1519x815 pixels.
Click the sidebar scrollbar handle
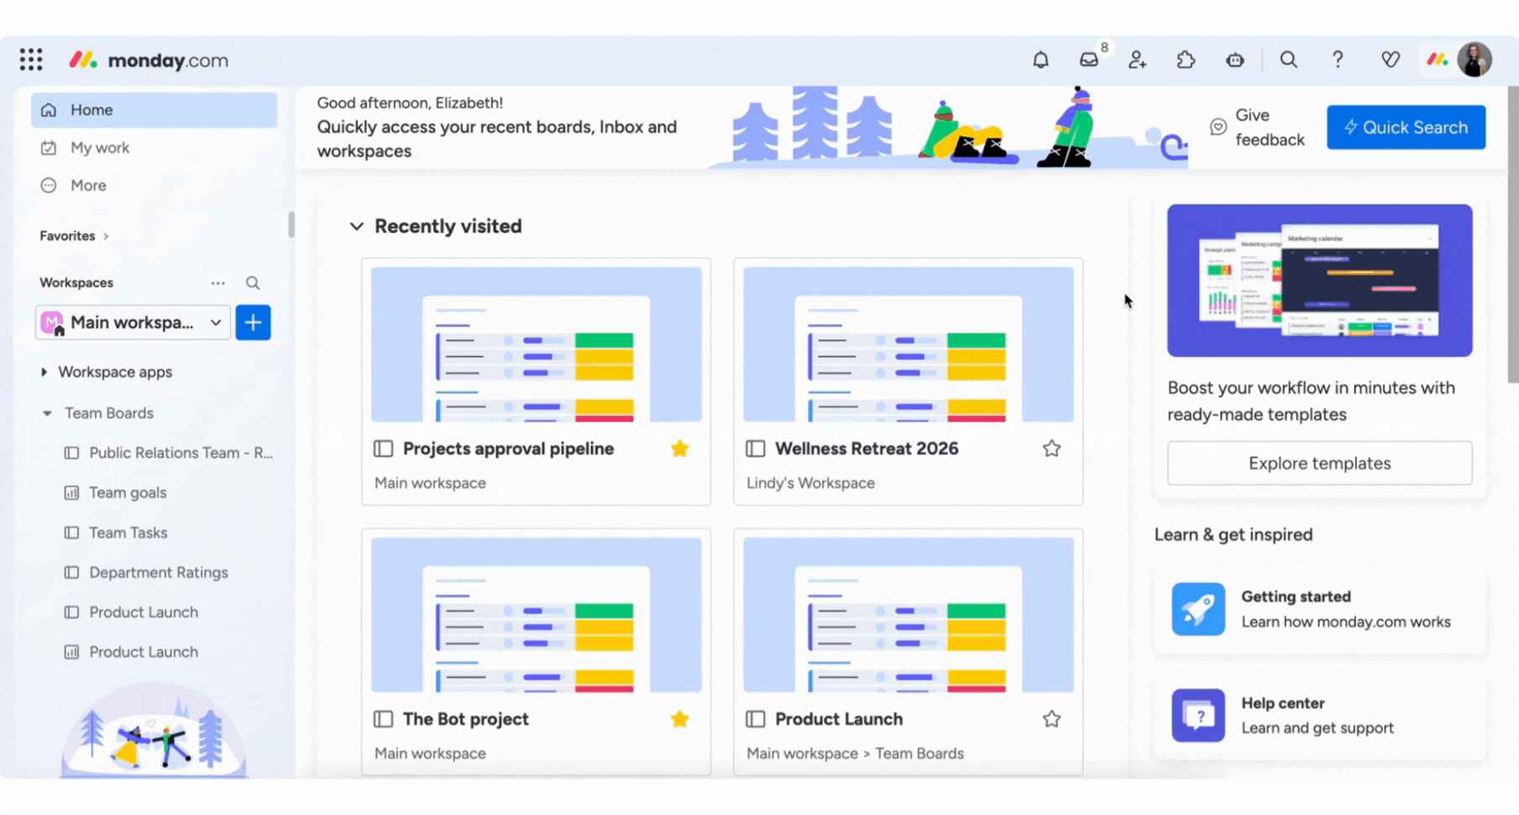tap(291, 224)
